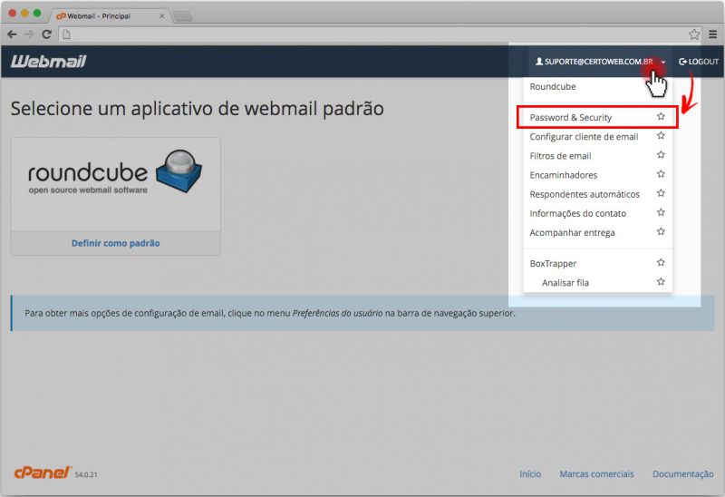Toggle the star next to Filtros de email
725x497 pixels.
[661, 155]
